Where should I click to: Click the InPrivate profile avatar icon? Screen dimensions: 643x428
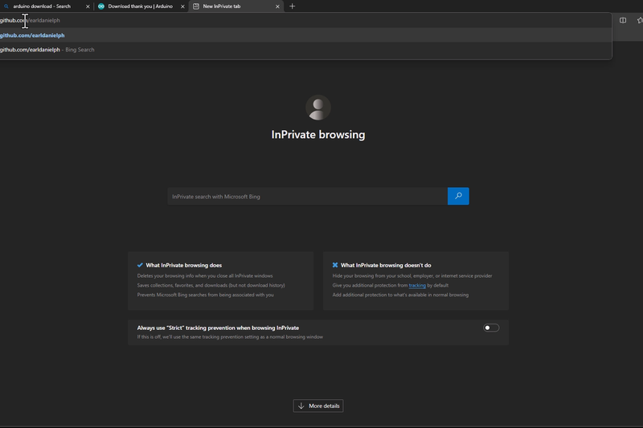(318, 108)
